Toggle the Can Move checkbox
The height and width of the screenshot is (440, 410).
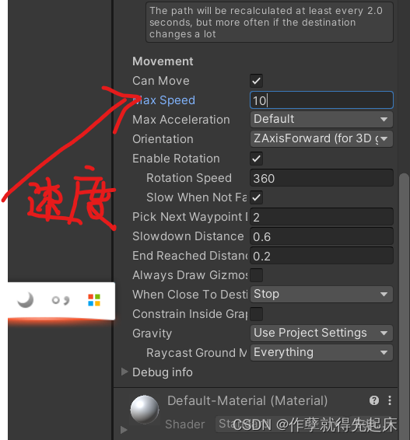[256, 81]
